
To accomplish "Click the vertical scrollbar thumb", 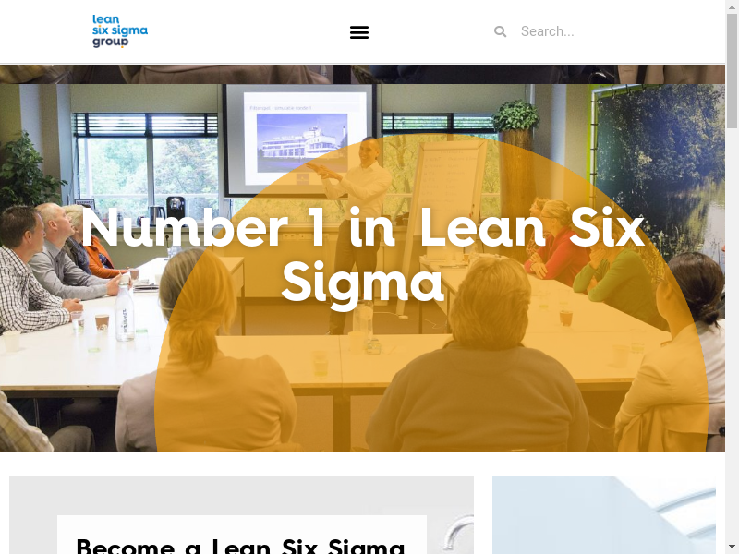I will pyautogui.click(x=732, y=71).
